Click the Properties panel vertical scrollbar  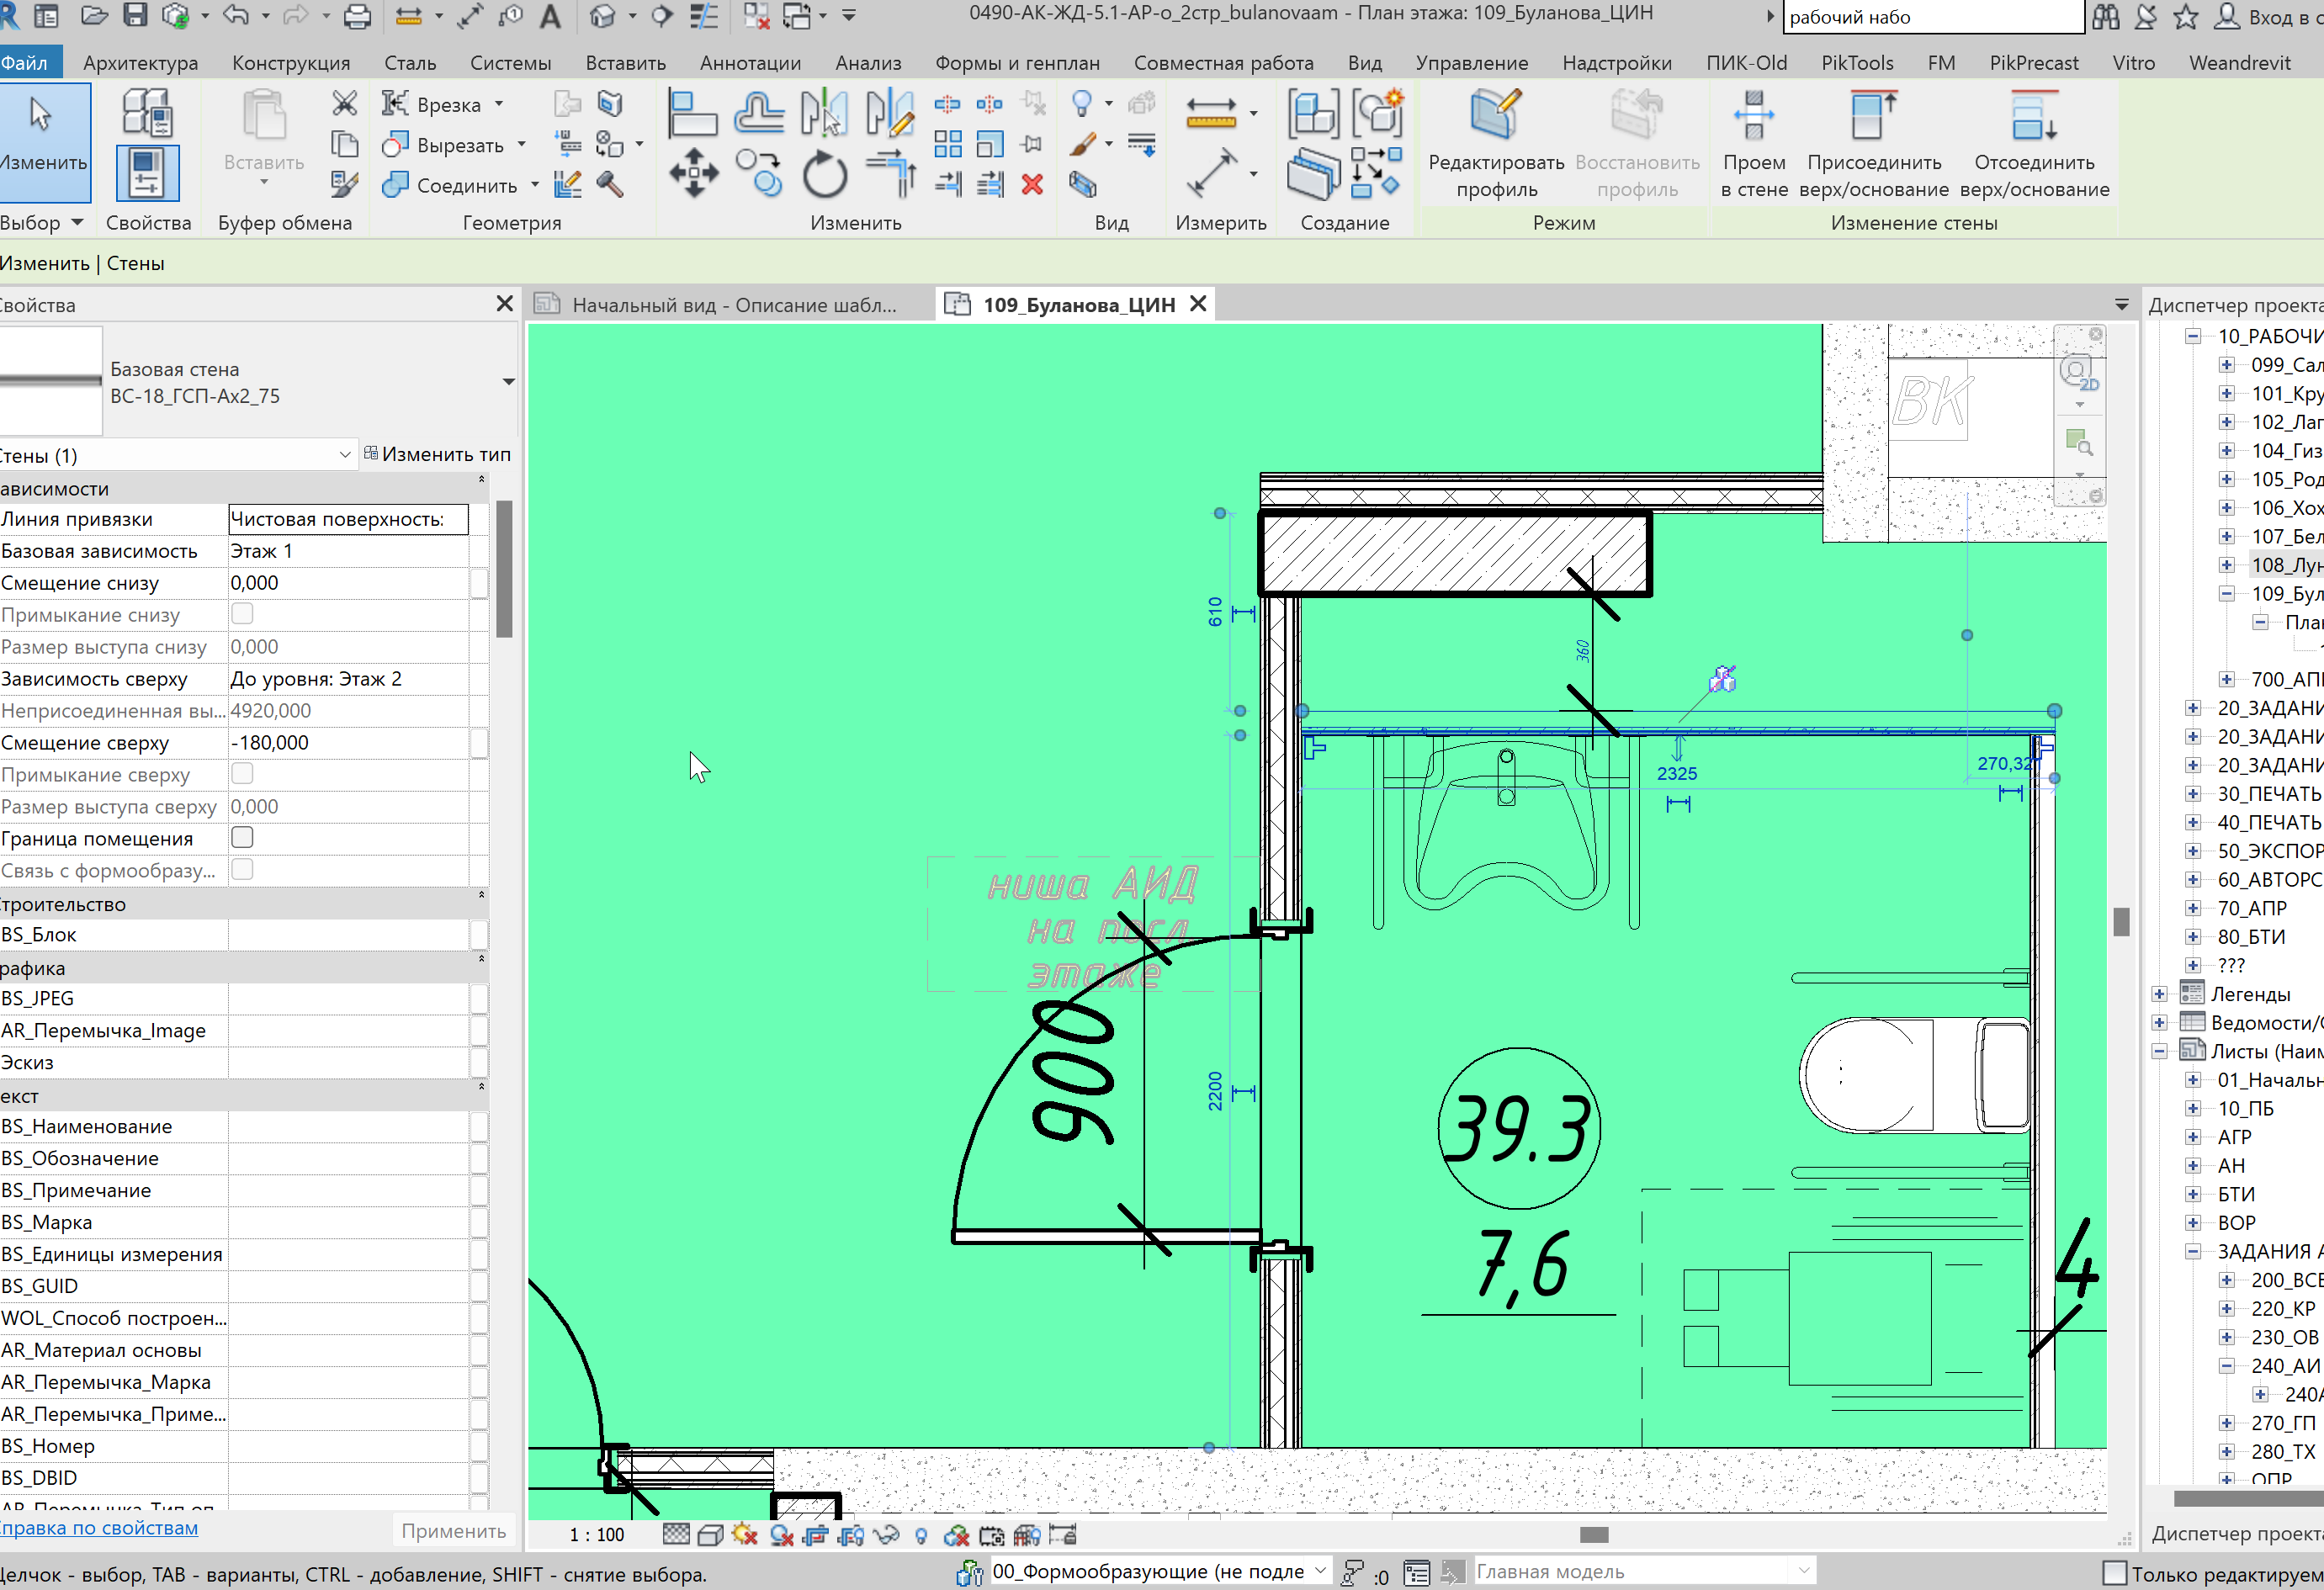[x=504, y=570]
